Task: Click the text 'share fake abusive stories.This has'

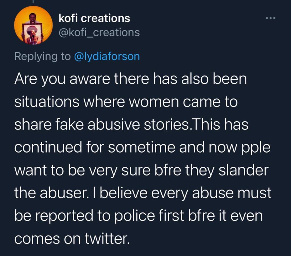Action: click(x=131, y=124)
